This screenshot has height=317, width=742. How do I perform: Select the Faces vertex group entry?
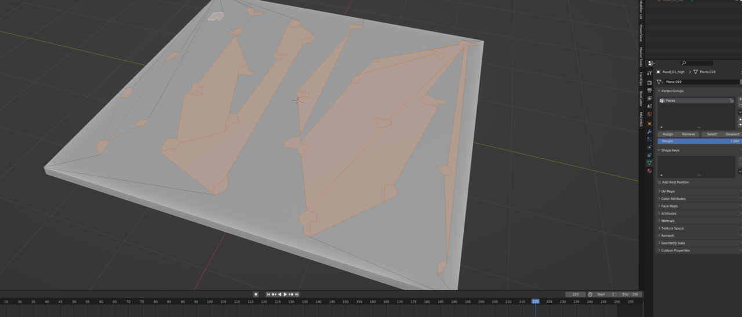pos(696,101)
